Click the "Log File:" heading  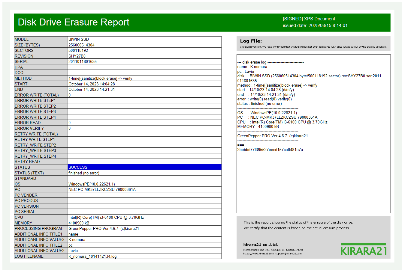[251, 41]
